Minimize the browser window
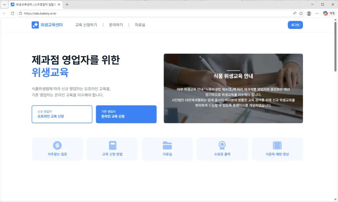Viewport: 338px width, 202px height. 312,5
